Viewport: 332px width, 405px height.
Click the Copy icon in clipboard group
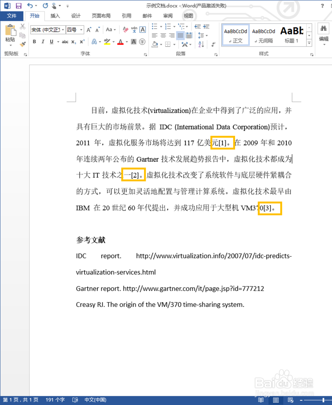tap(23, 35)
